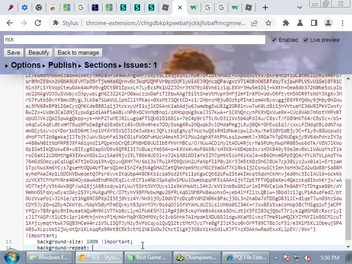Click the Beautify button
The image size is (352, 264).
39,52
